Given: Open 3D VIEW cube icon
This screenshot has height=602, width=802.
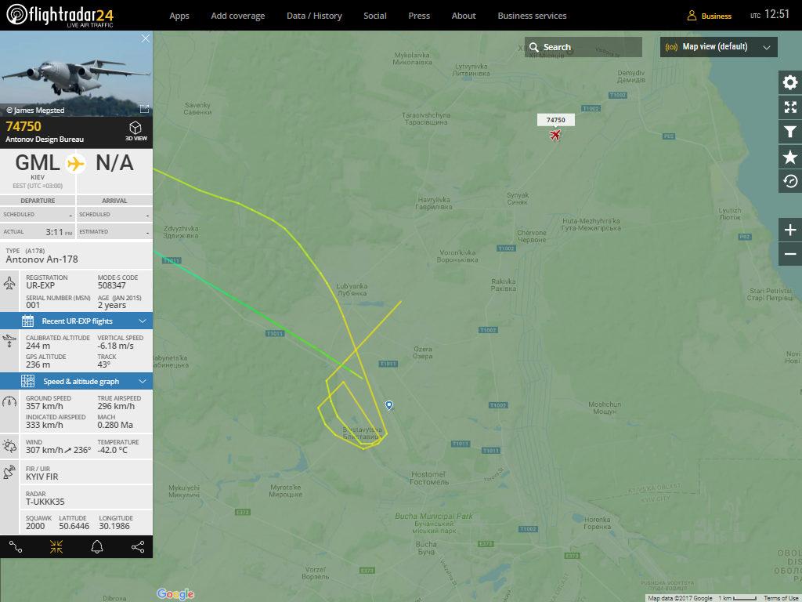Looking at the screenshot, I should coord(135,131).
